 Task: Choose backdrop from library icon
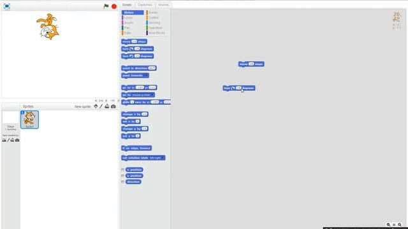pyautogui.click(x=4, y=140)
